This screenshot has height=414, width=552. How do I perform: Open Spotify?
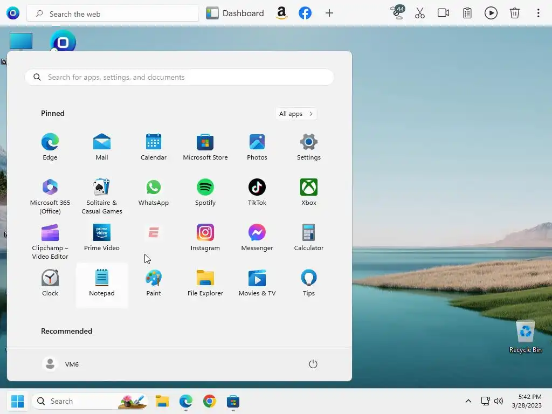point(205,192)
